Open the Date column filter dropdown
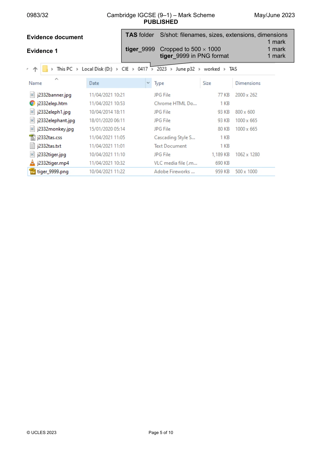 tap(148, 83)
